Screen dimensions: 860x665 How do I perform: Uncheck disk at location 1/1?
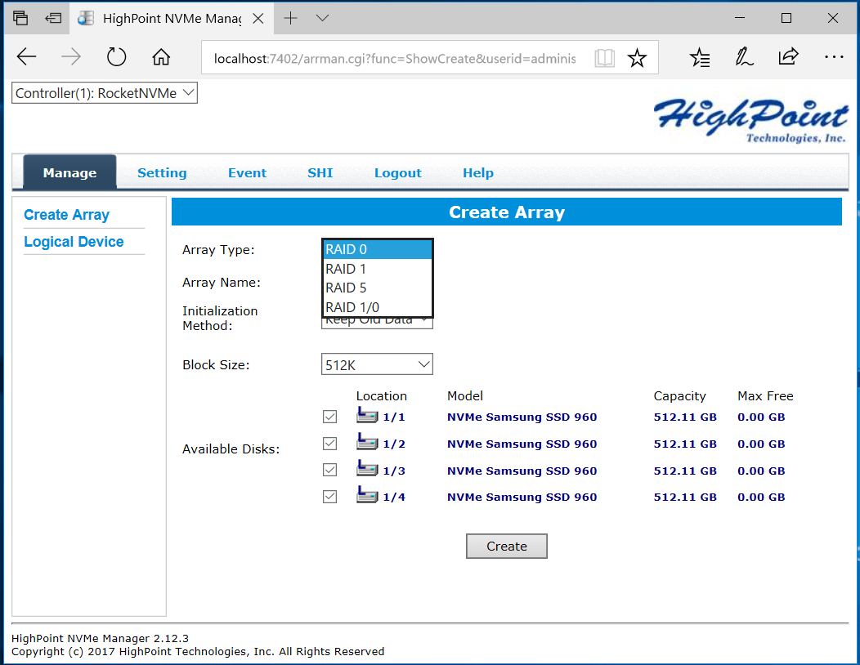click(x=329, y=417)
